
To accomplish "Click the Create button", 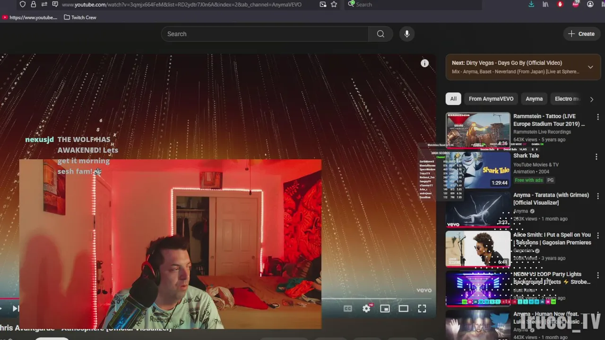I will (581, 34).
